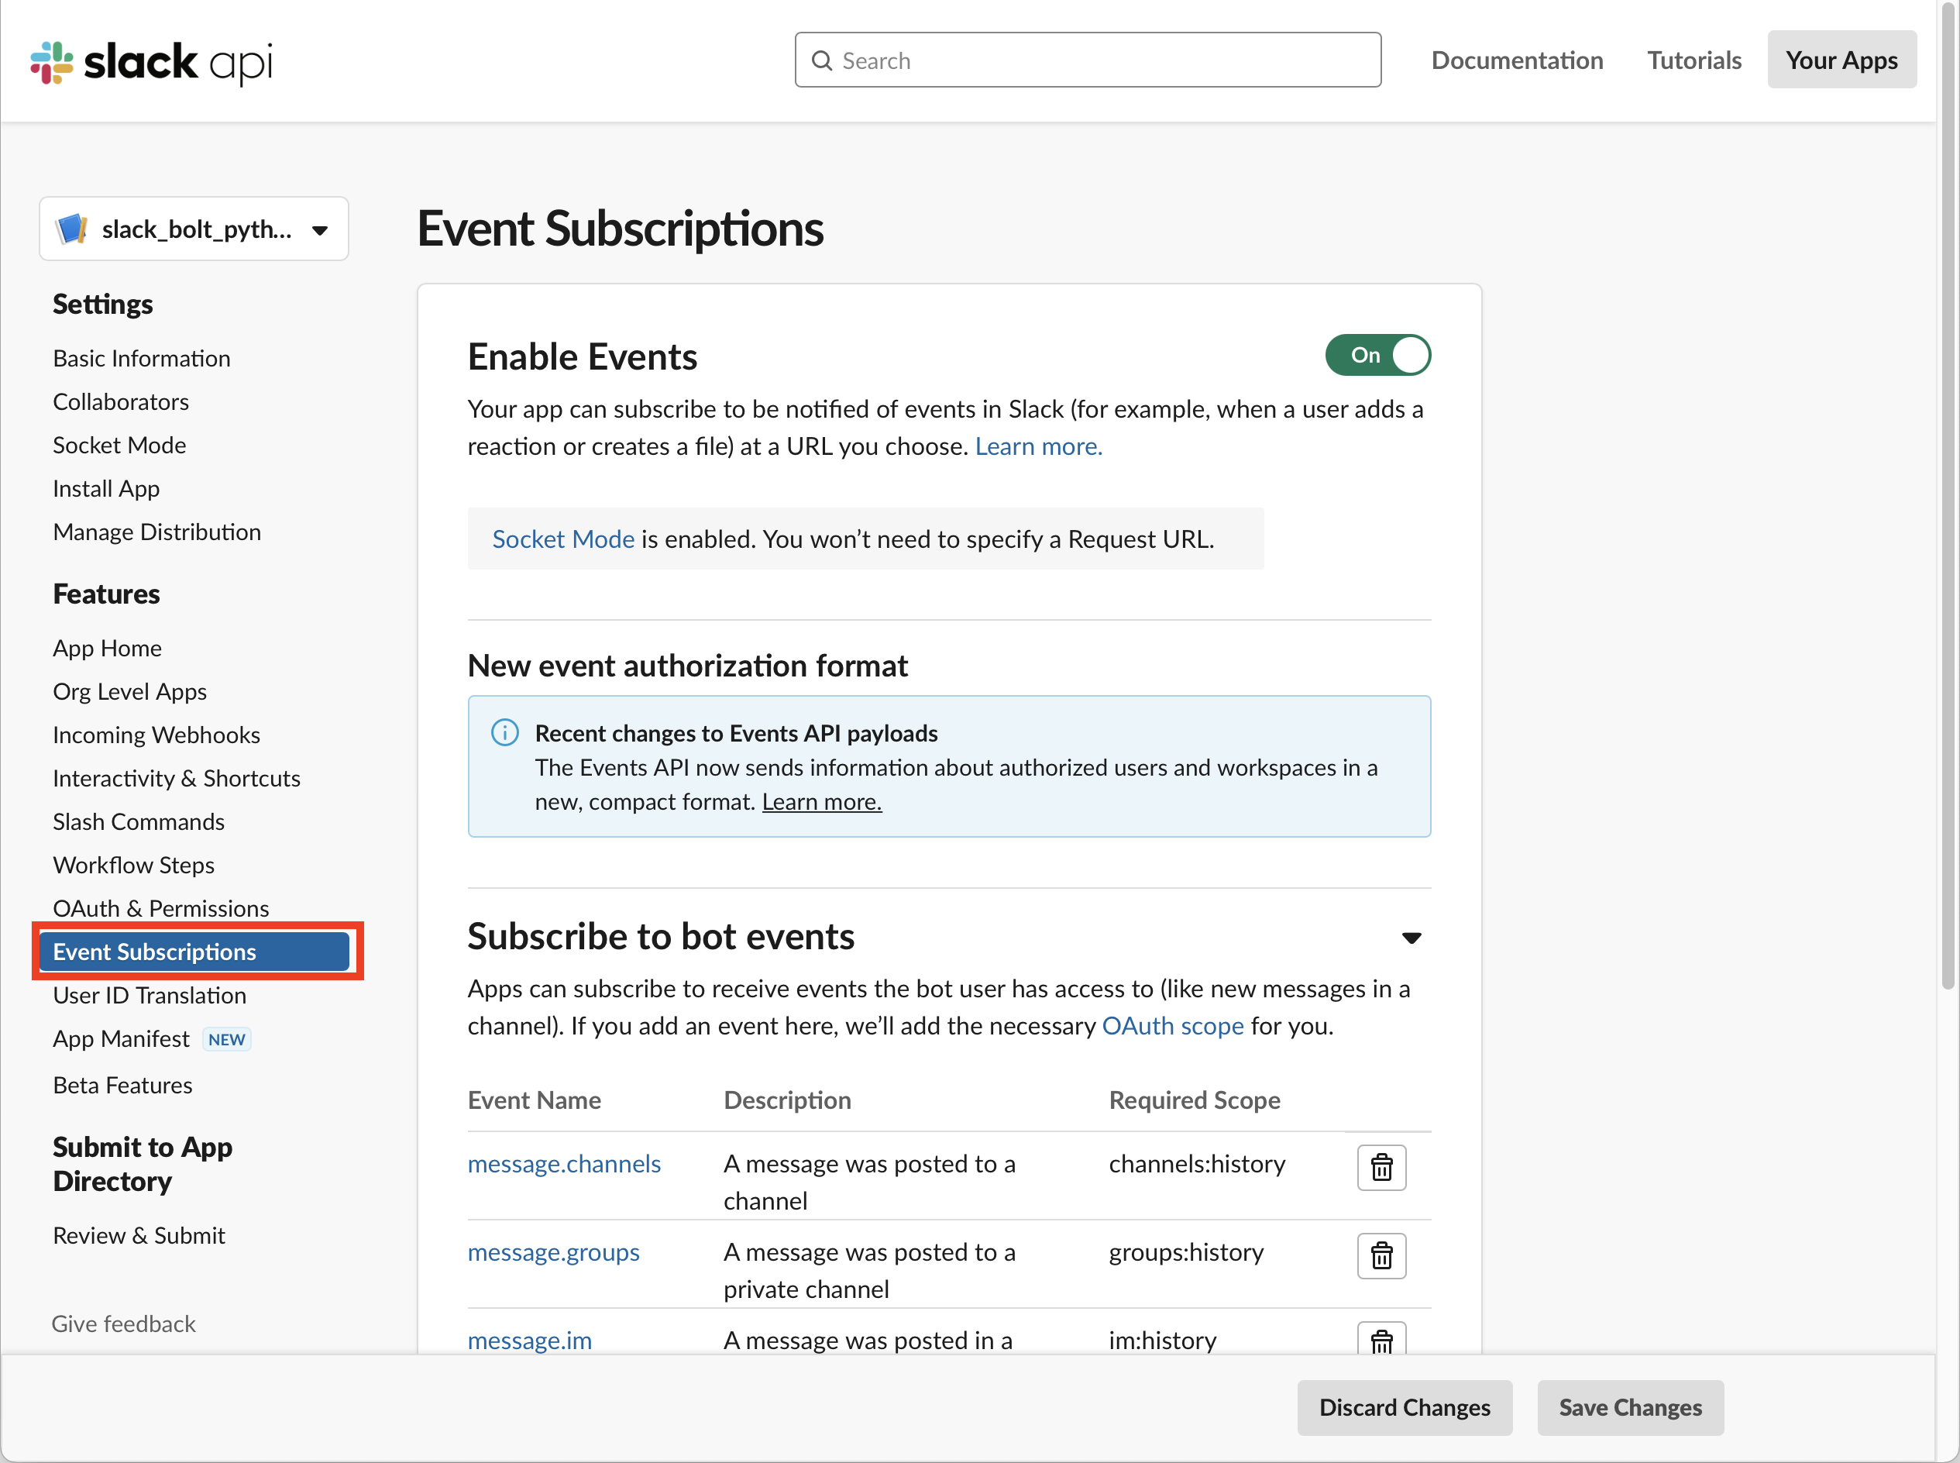Open Tutorials in top navigation

coord(1694,60)
